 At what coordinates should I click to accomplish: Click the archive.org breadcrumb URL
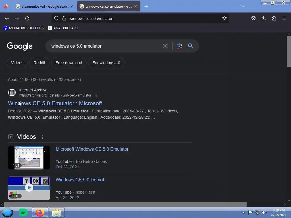[x=55, y=95]
